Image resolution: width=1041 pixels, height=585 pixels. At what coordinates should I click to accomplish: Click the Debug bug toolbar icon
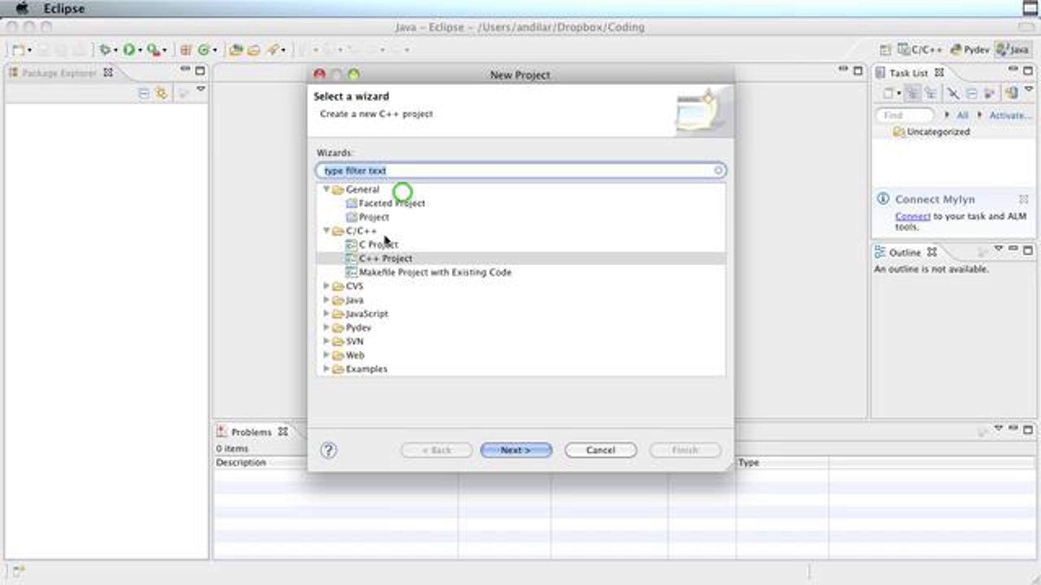point(105,50)
